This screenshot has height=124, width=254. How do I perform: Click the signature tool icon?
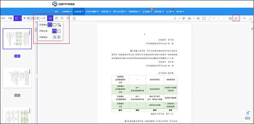pos(184,18)
